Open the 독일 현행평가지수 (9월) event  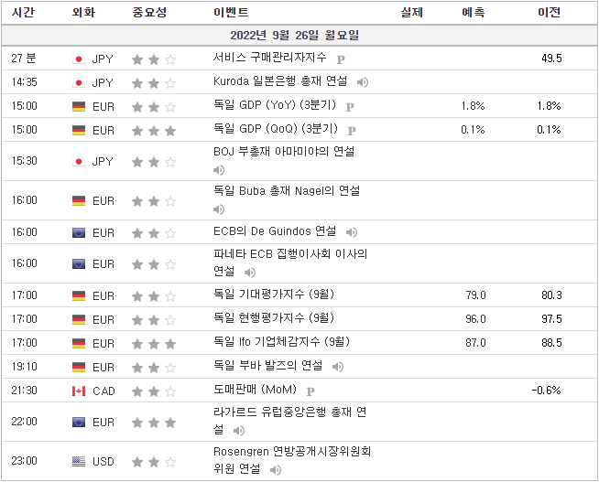point(274,318)
